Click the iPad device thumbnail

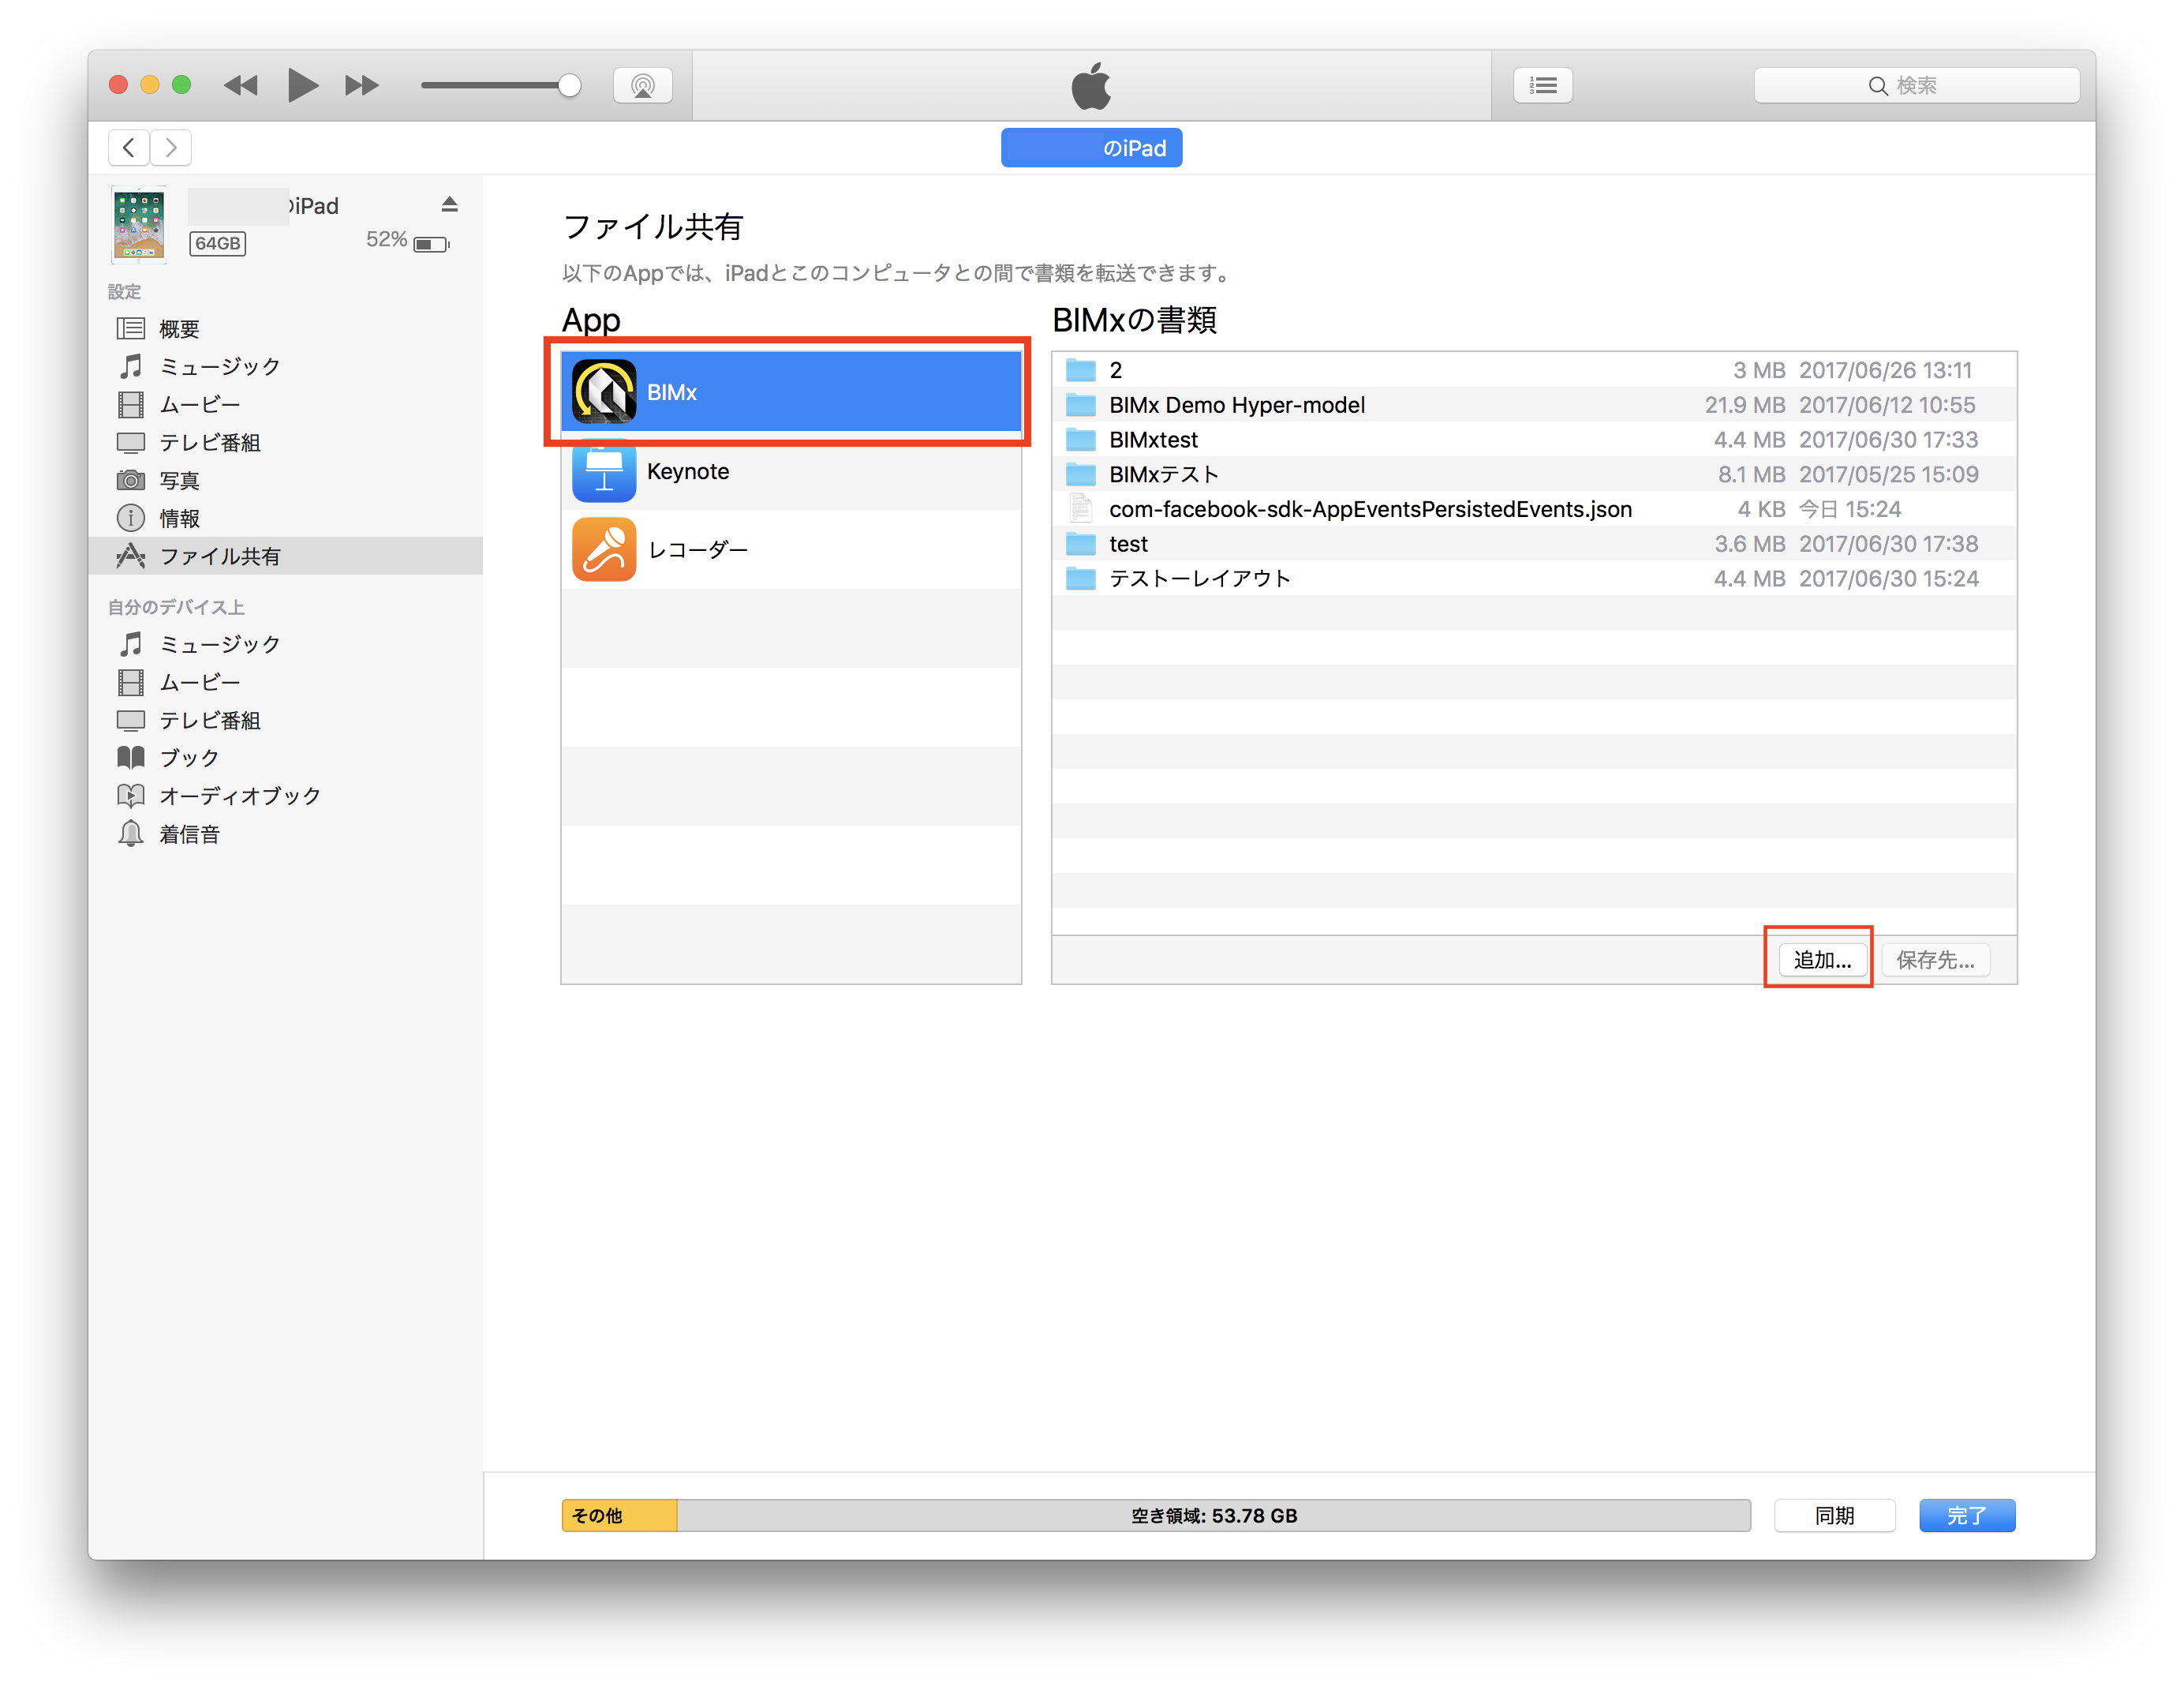tap(139, 224)
